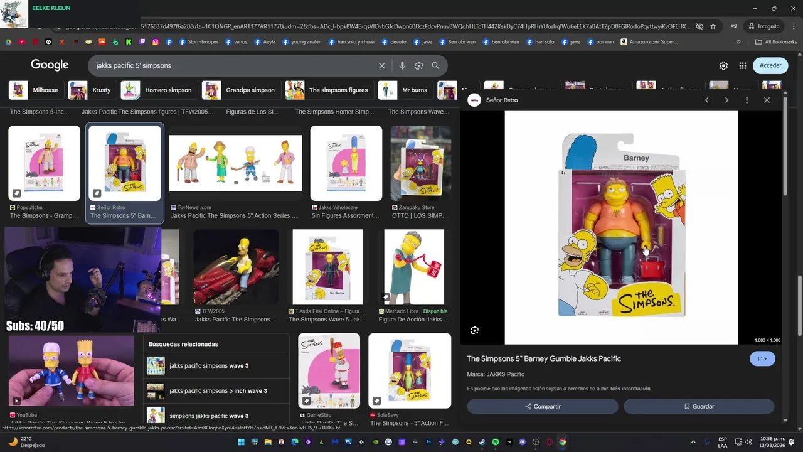Search inside image with Lens icon
Image resolution: width=803 pixels, height=452 pixels.
(x=475, y=330)
